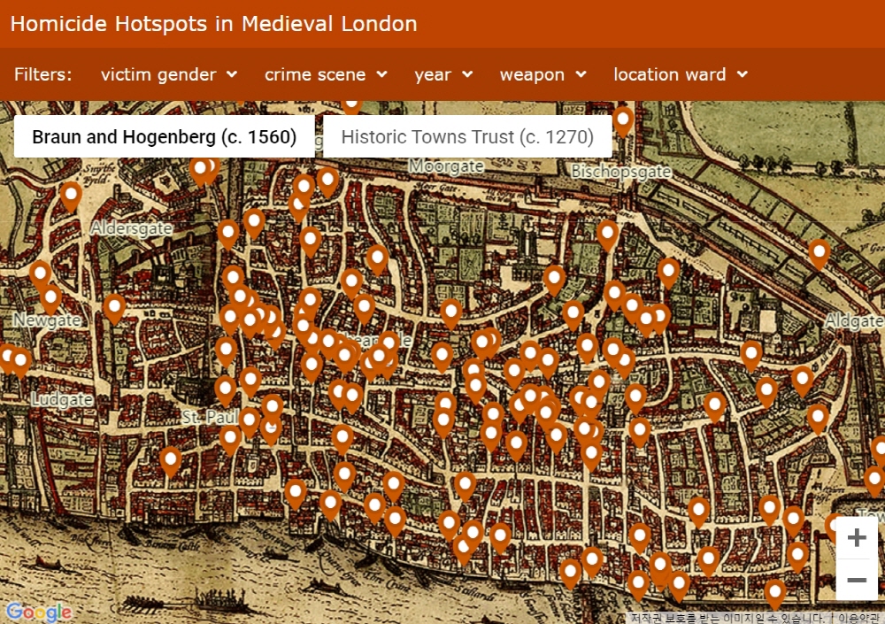
Task: Click the Bischopsgate map label
Action: tap(621, 171)
